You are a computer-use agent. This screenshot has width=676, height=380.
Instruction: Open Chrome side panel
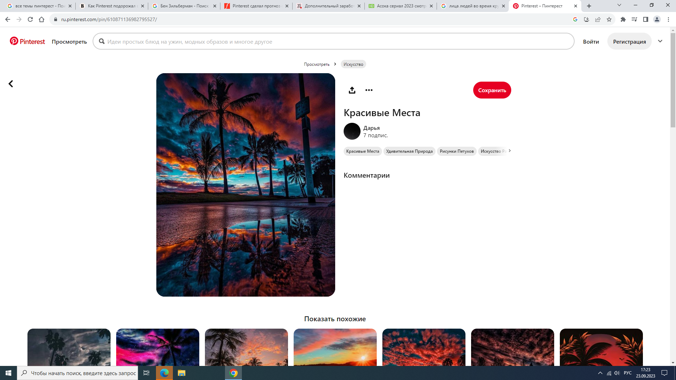pyautogui.click(x=646, y=19)
